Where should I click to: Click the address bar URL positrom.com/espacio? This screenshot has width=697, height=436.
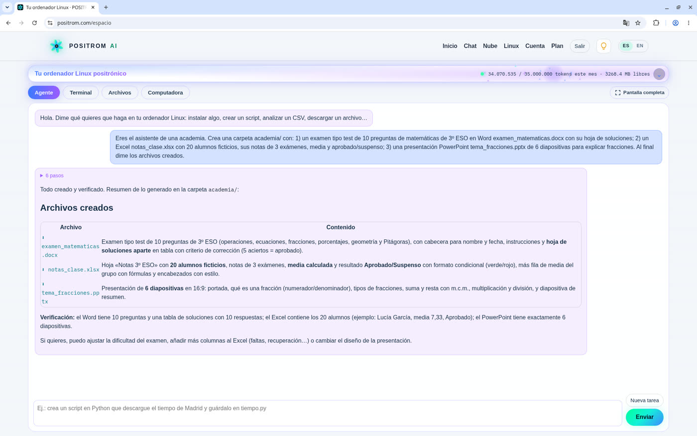click(x=84, y=23)
